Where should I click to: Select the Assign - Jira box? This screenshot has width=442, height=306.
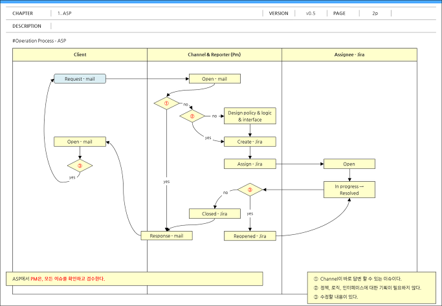(250, 164)
